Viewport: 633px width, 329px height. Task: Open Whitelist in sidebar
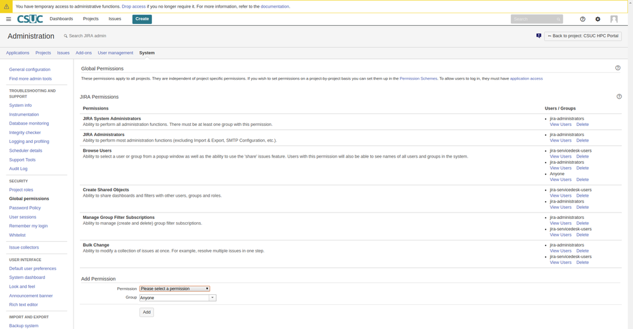point(17,235)
